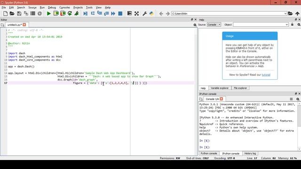Open the View menu
Screen dimensions: 301x169
point(98,8)
